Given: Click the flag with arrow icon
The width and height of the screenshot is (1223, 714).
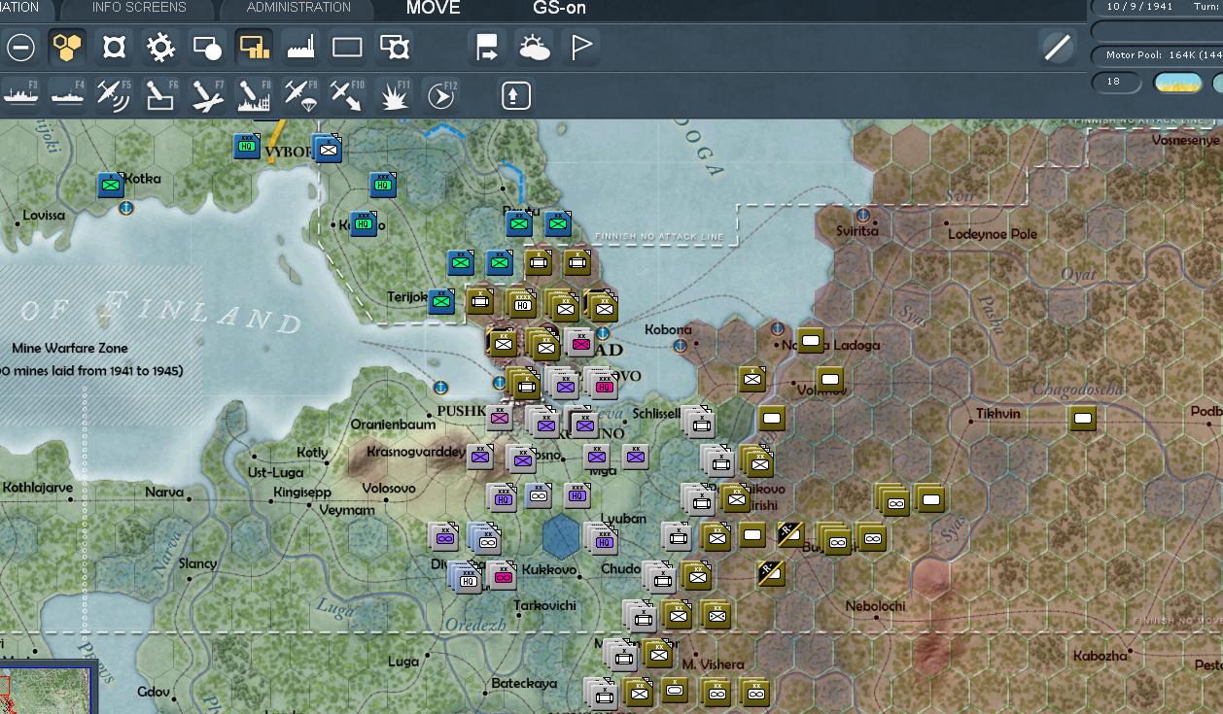Looking at the screenshot, I should (x=487, y=47).
